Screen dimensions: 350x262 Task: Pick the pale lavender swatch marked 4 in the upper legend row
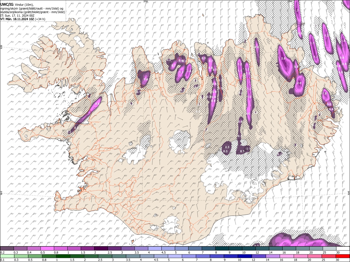[154, 248]
